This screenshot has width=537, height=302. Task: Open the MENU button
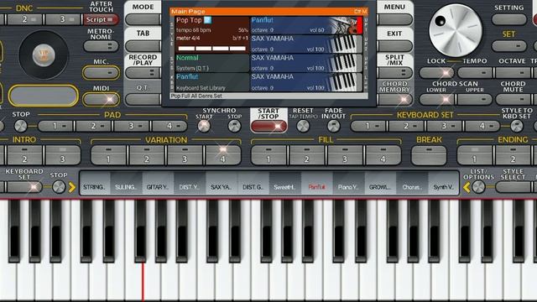(x=395, y=19)
